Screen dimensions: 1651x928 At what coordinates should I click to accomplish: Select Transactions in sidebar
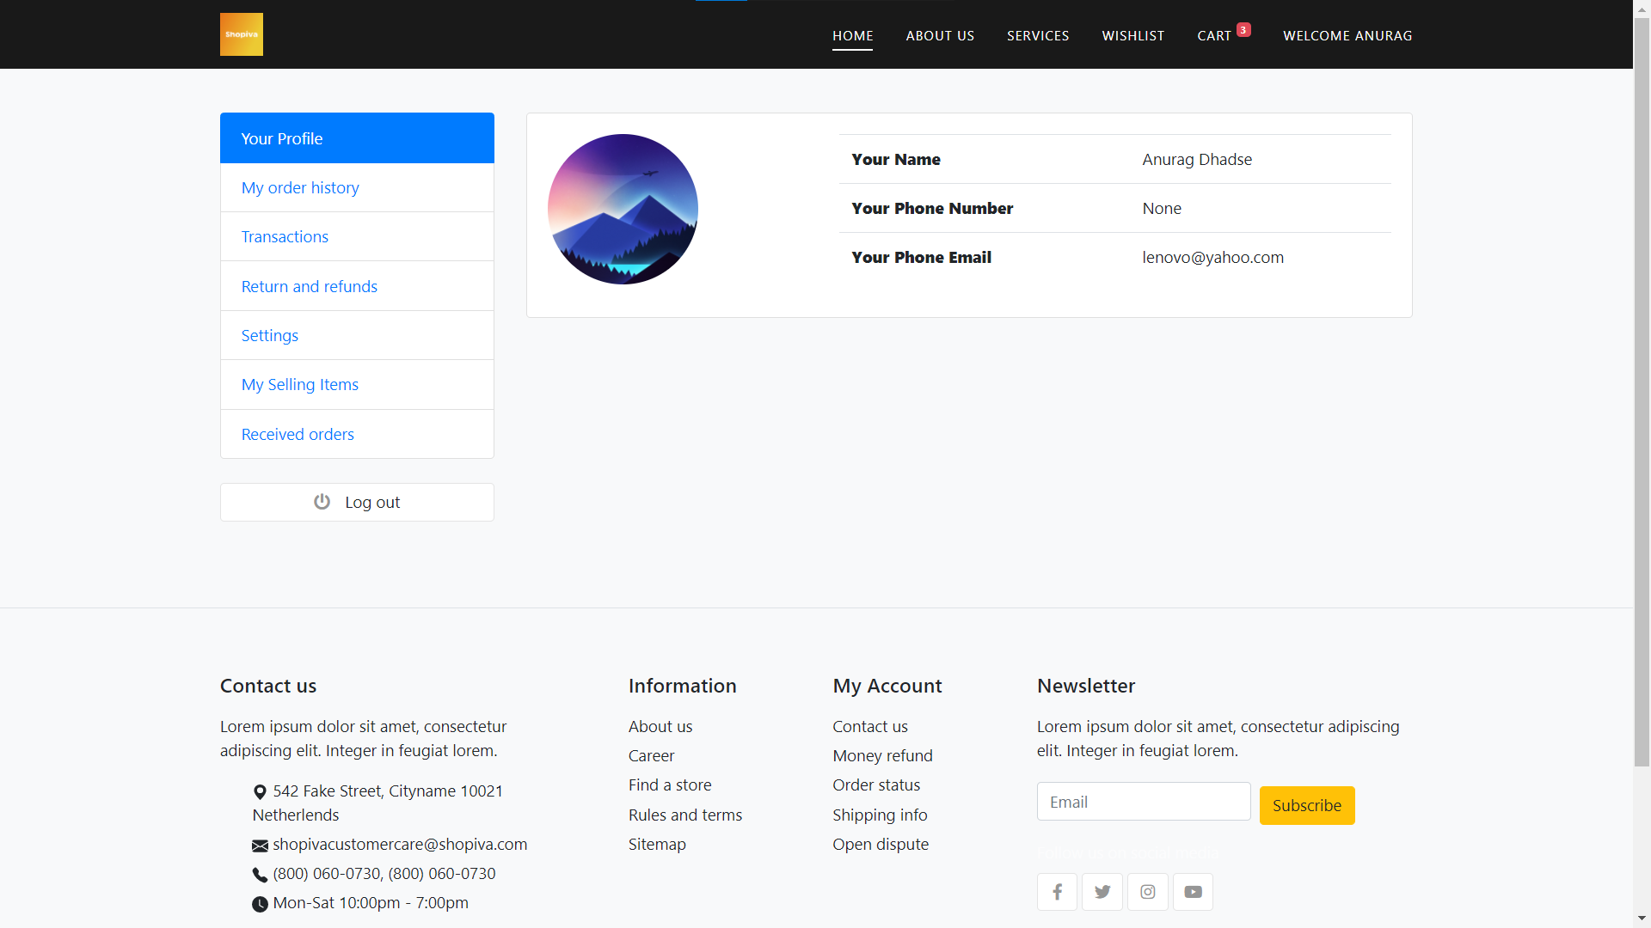pyautogui.click(x=285, y=236)
